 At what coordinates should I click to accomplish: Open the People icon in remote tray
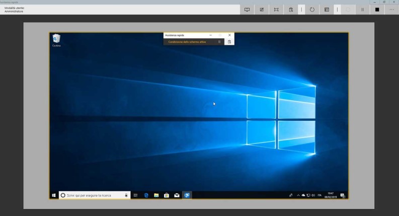tap(291, 195)
